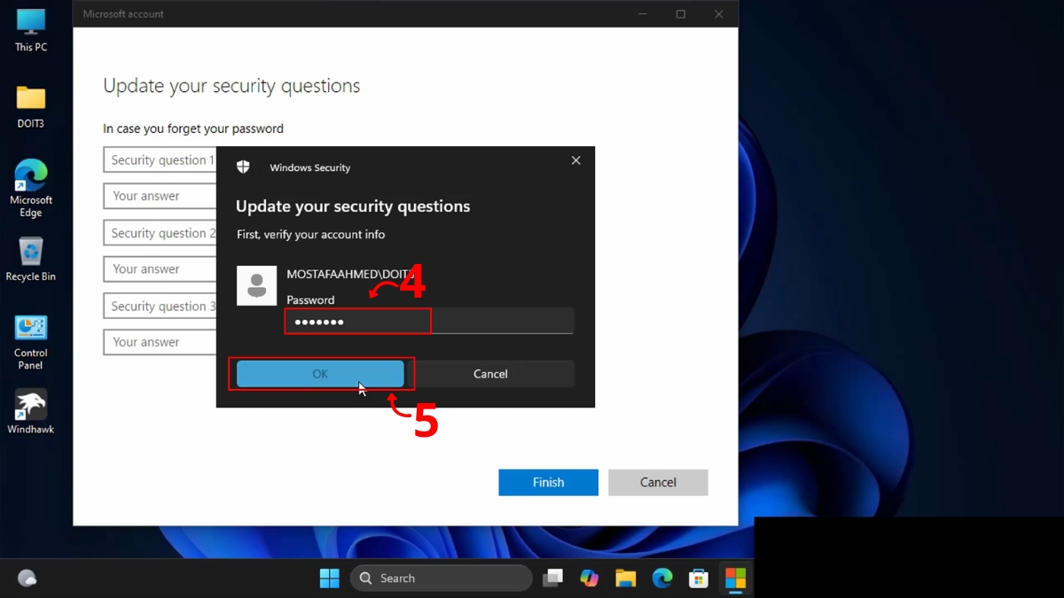Launch Copilot from the taskbar

[590, 578]
